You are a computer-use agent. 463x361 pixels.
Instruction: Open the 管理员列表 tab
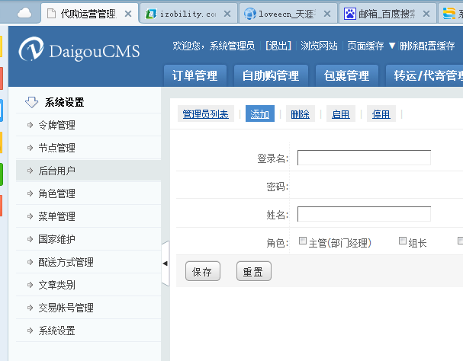click(x=205, y=113)
